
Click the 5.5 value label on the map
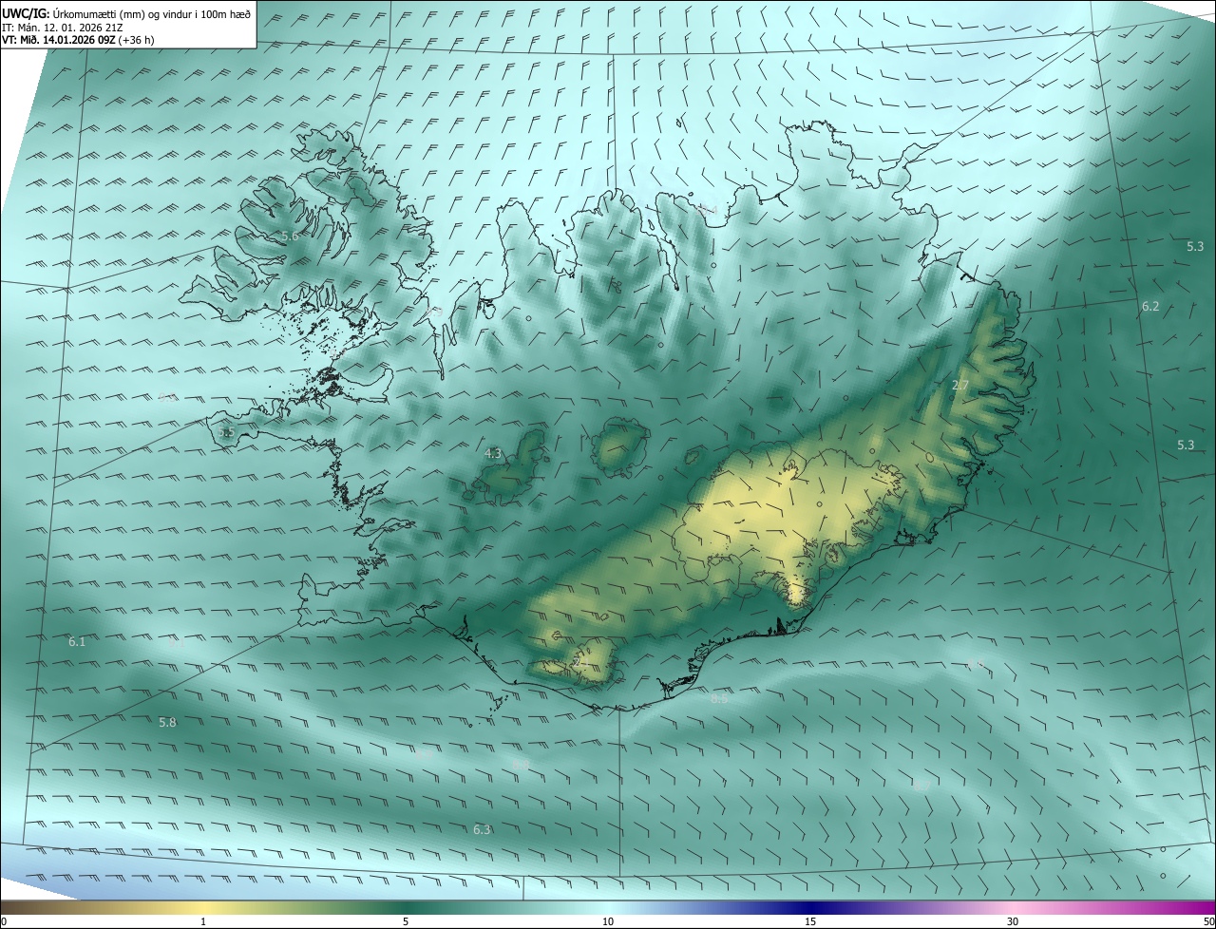click(x=226, y=432)
